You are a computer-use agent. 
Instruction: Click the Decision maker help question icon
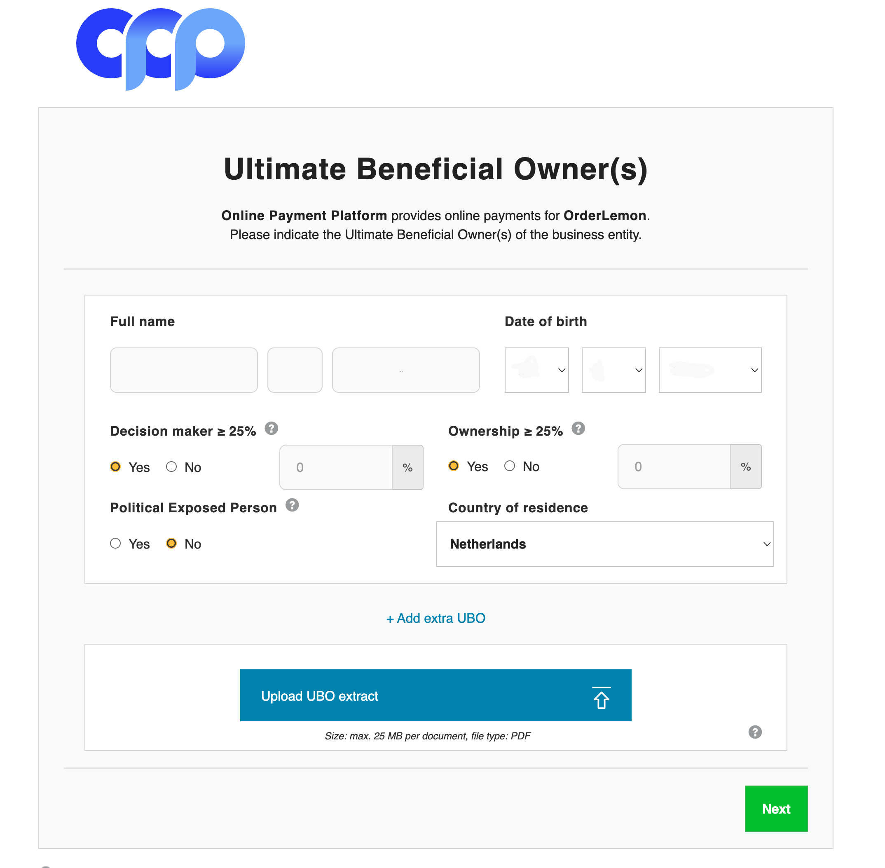[x=271, y=429]
